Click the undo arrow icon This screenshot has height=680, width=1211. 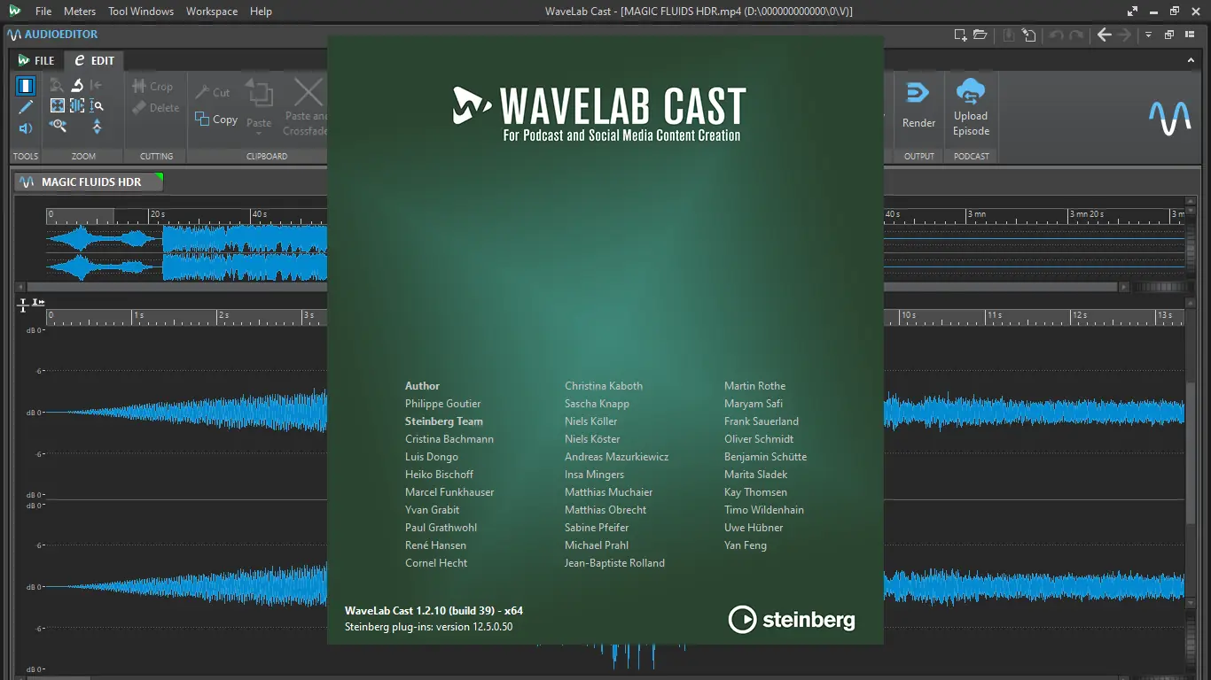1056,35
